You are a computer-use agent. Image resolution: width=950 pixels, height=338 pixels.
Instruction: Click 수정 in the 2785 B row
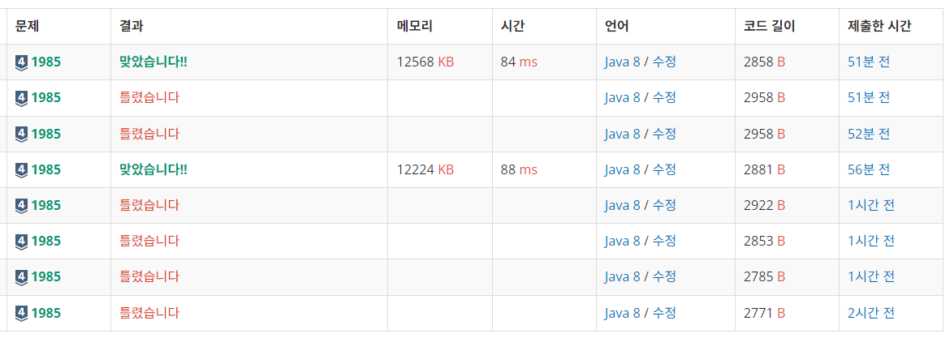point(664,277)
